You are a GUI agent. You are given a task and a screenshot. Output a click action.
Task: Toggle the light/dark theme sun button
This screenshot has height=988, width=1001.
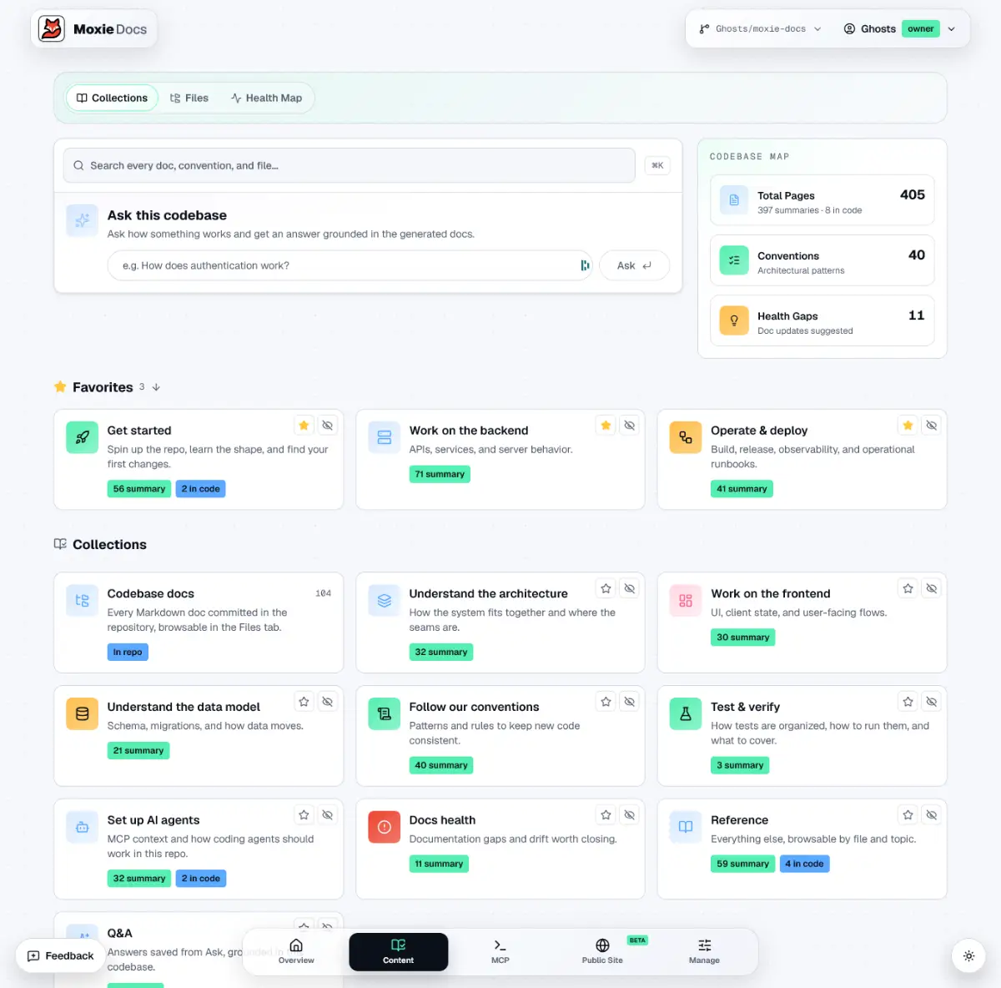968,956
